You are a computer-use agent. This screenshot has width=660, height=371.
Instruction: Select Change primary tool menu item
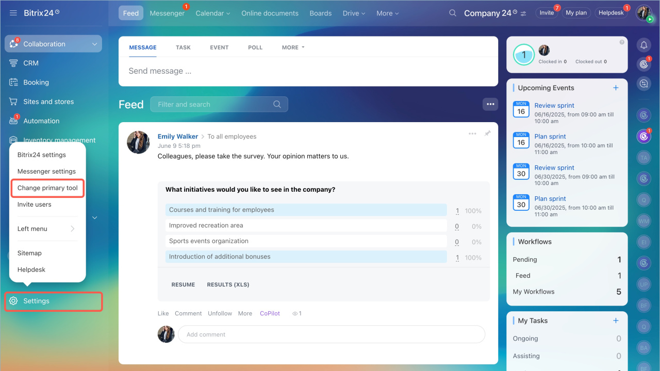[47, 188]
